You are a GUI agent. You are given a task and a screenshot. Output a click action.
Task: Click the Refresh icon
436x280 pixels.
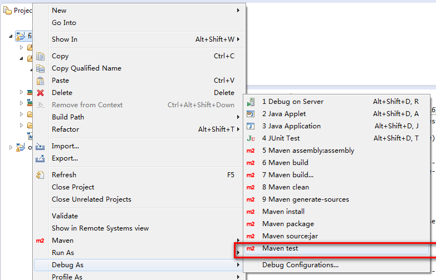click(40, 175)
